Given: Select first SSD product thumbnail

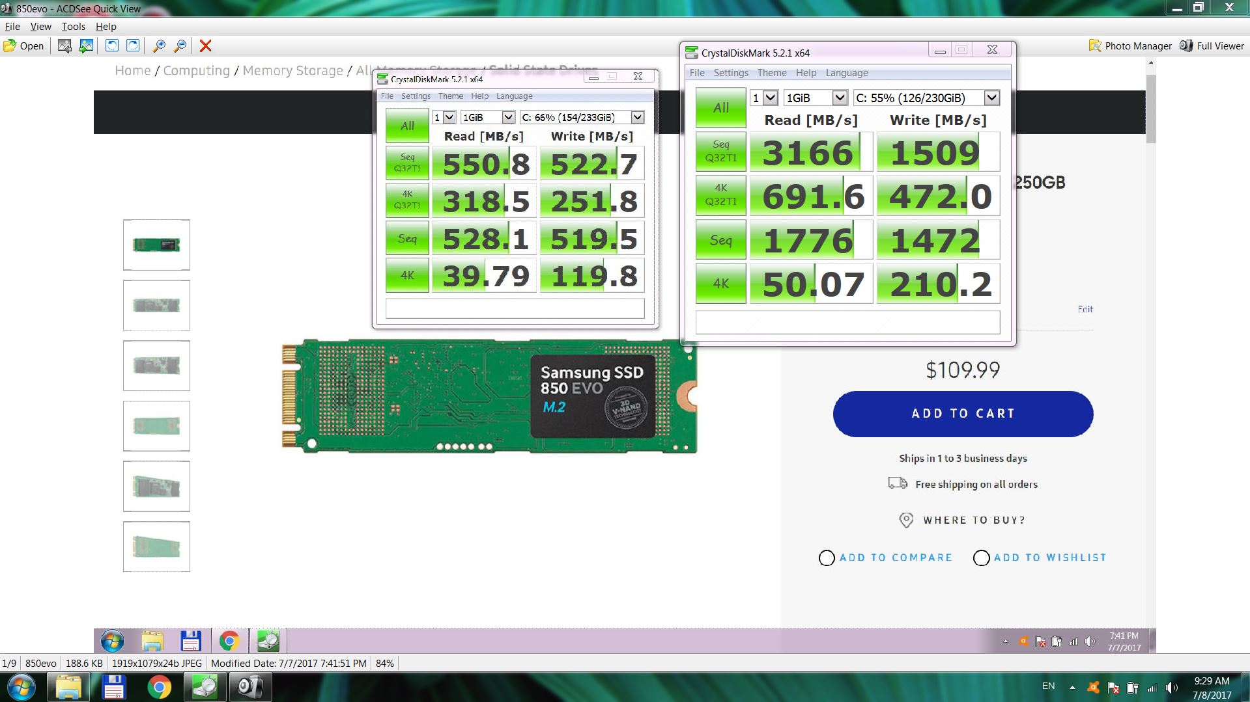Looking at the screenshot, I should [x=156, y=245].
